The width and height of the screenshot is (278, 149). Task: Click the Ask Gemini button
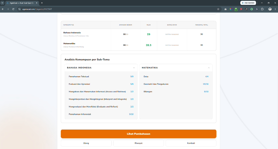248,3
